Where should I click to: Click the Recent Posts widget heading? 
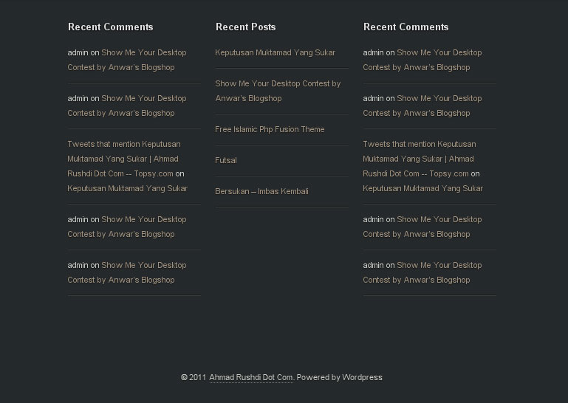(246, 27)
